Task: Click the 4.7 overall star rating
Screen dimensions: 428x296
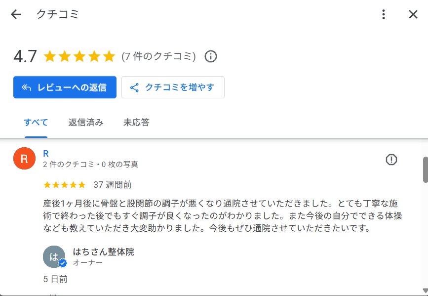Action: (79, 56)
